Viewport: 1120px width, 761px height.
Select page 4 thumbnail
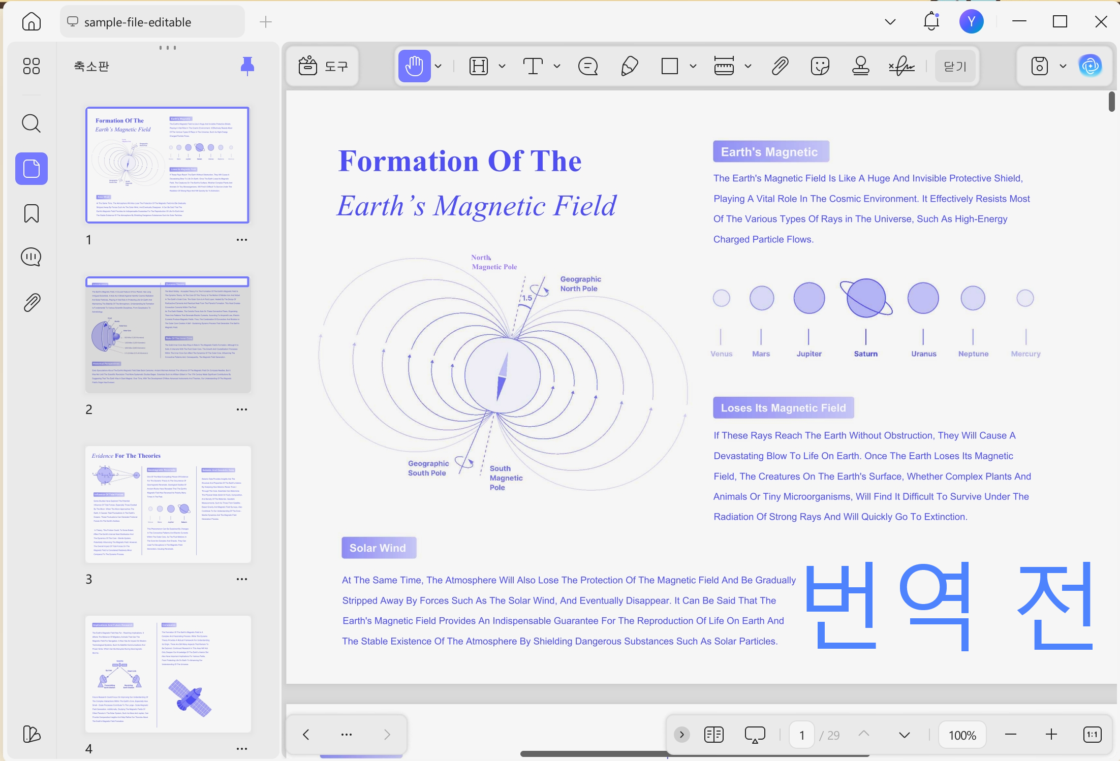(x=168, y=674)
